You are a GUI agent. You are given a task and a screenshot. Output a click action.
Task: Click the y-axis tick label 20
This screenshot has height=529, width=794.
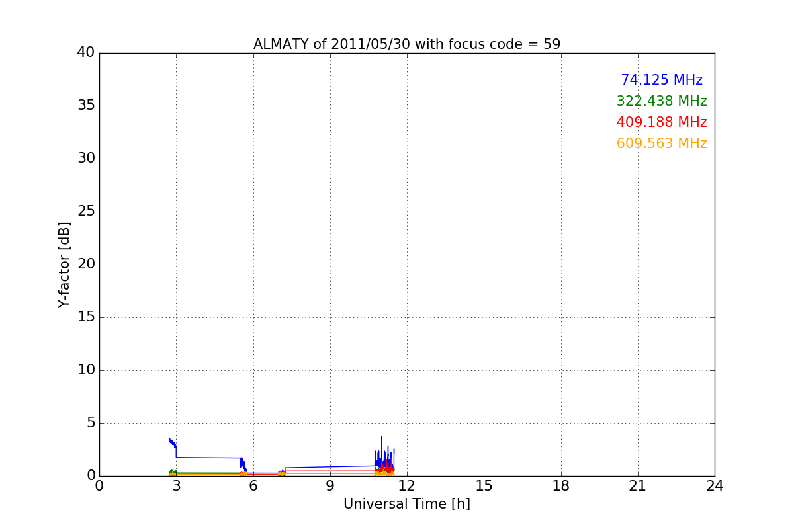(x=85, y=264)
